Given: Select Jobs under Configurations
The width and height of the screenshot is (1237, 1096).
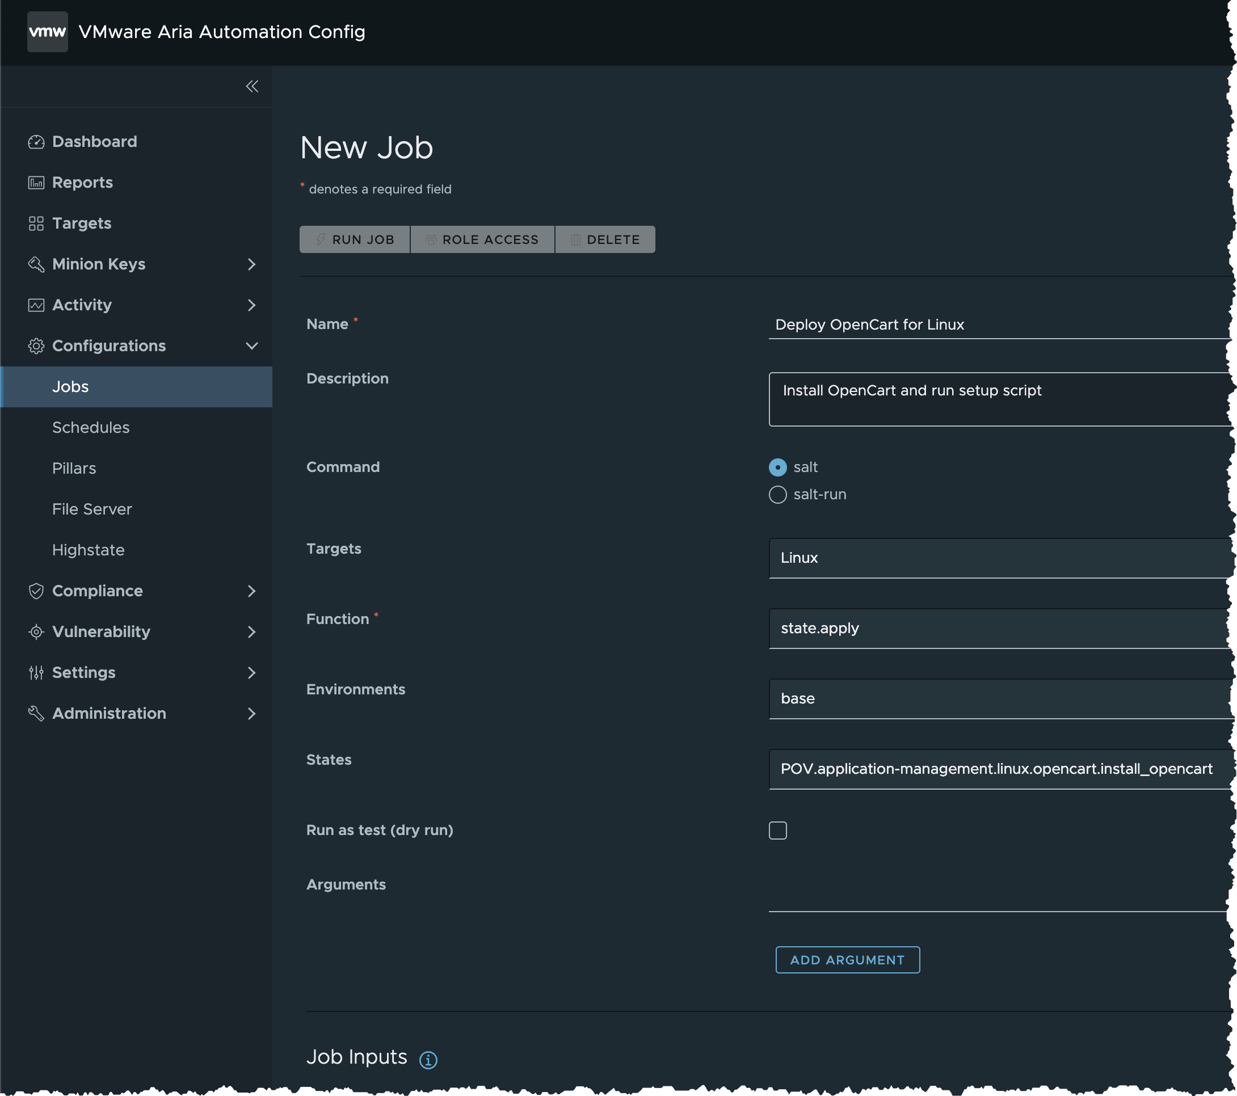Looking at the screenshot, I should (x=137, y=387).
